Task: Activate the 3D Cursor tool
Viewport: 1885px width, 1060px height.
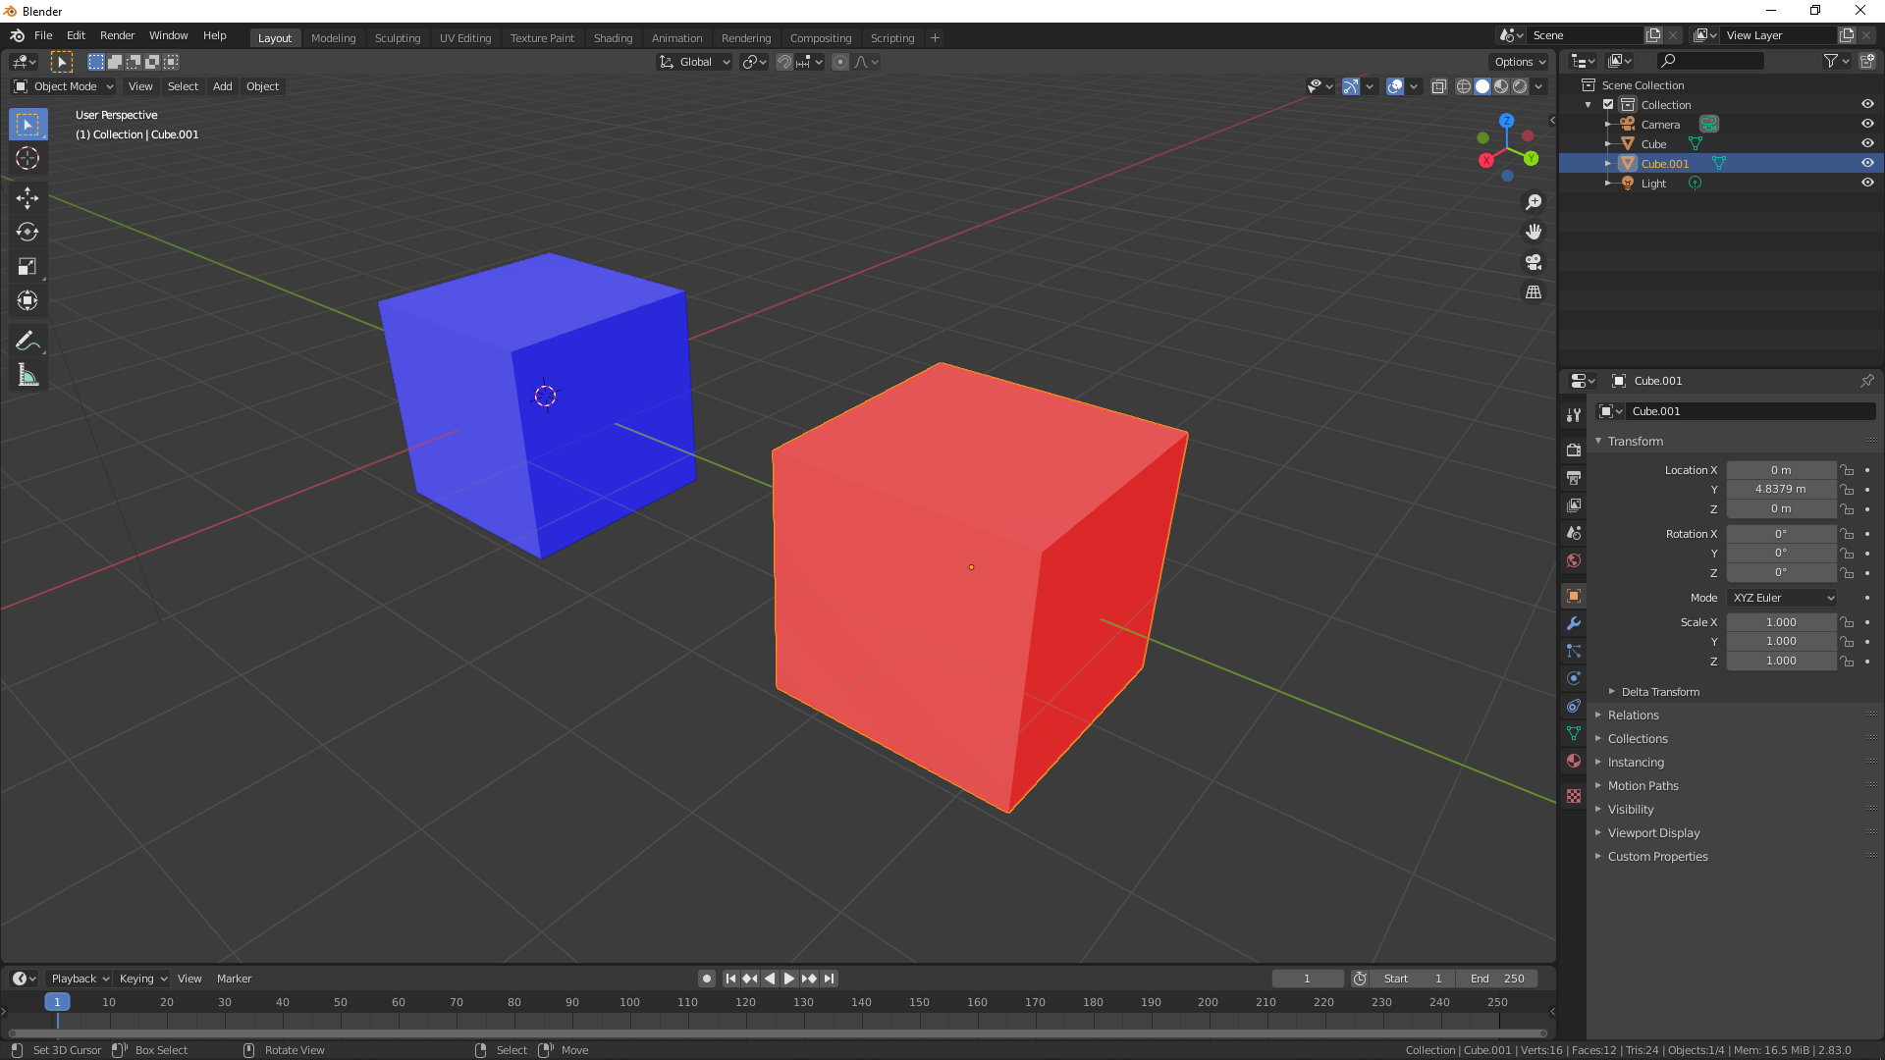Action: pos(27,158)
